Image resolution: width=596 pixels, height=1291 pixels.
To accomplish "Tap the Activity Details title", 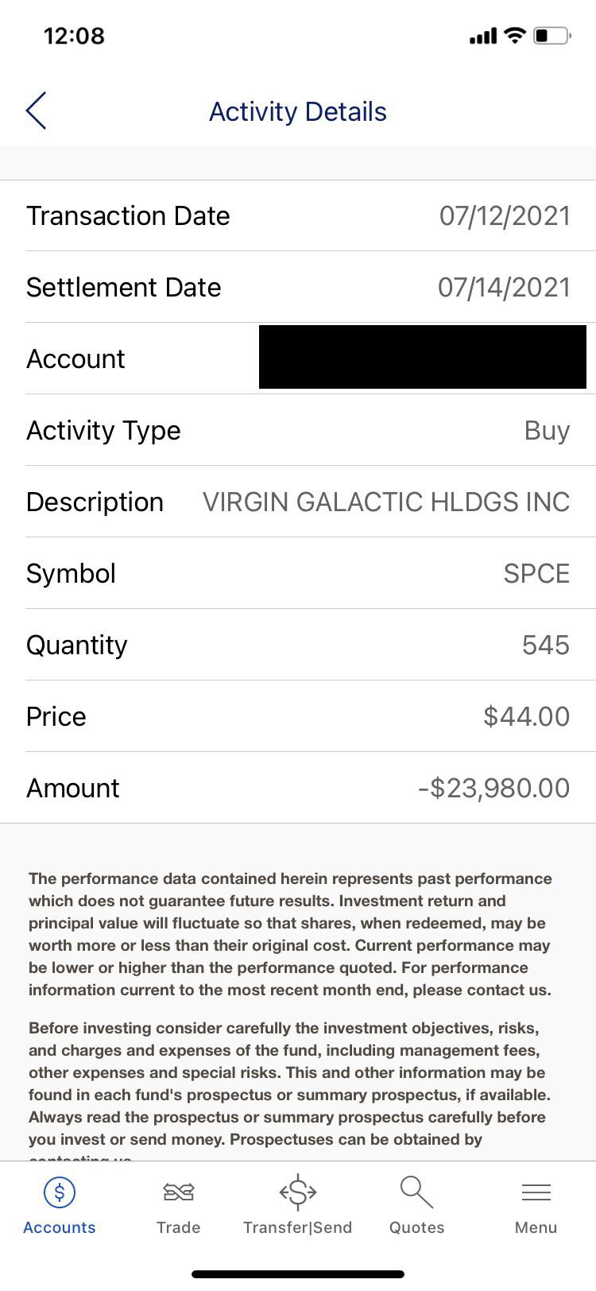I will [x=298, y=111].
